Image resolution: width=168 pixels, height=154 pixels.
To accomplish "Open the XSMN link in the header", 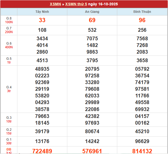I will click(55, 4).
